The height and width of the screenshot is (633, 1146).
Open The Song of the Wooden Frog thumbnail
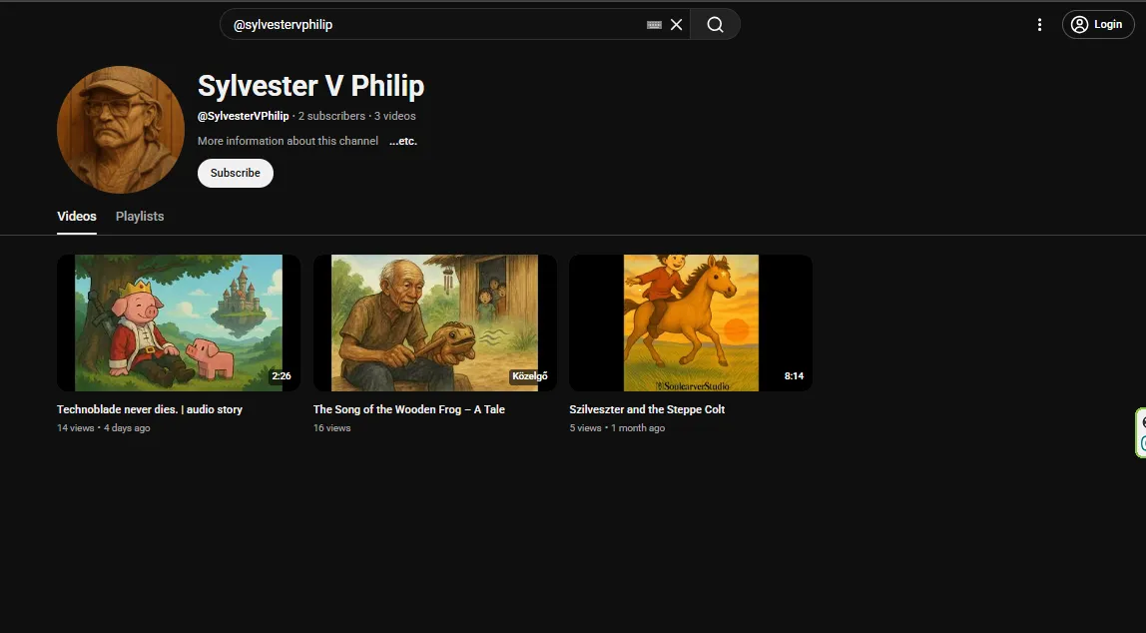(434, 322)
